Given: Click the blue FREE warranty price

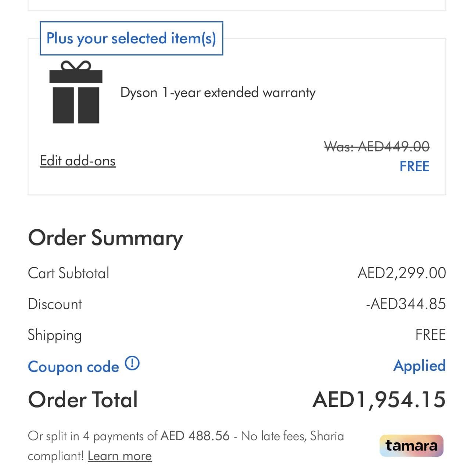Looking at the screenshot, I should [x=414, y=166].
